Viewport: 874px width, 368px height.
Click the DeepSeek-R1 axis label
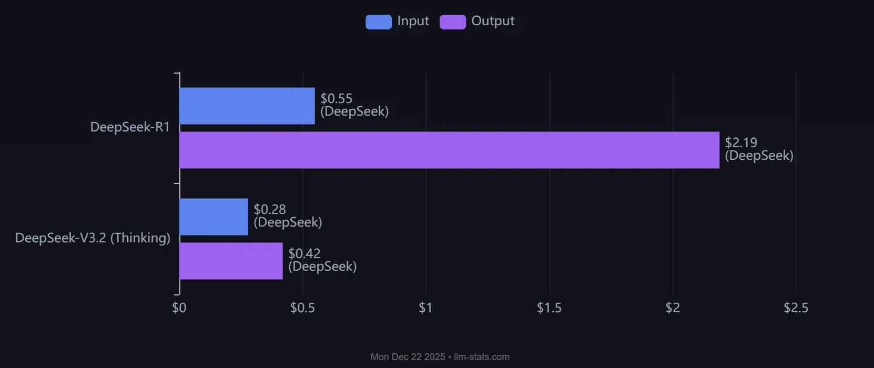[130, 127]
